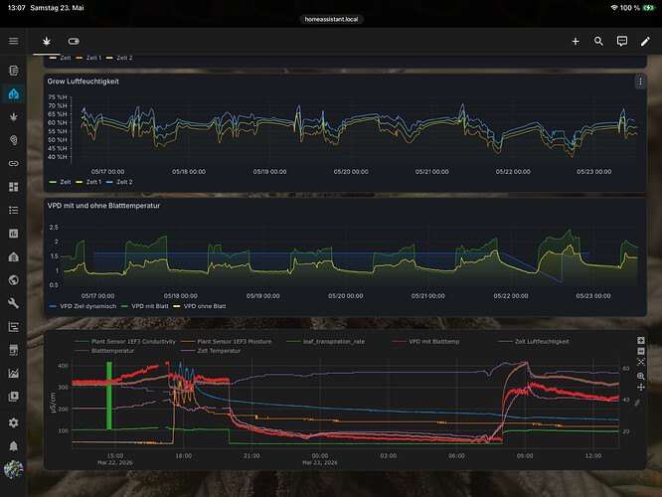Open the media player sidebar panel
This screenshot has height=497, width=662.
tap(14, 396)
